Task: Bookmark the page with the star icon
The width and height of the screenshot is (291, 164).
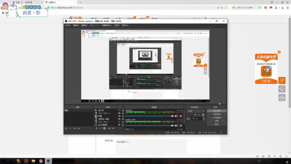Action: pyautogui.click(x=222, y=8)
